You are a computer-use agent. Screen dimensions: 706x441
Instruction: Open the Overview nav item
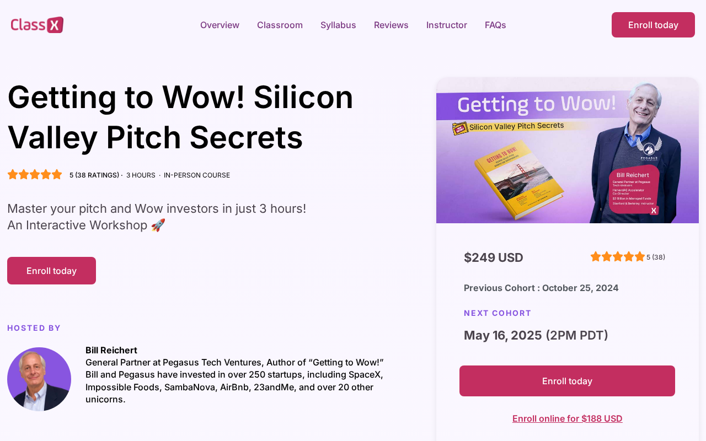click(220, 25)
